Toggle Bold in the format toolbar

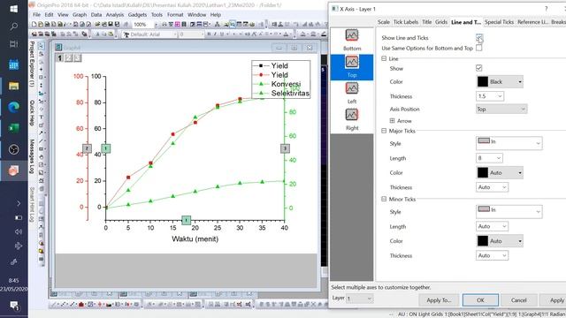(209, 34)
